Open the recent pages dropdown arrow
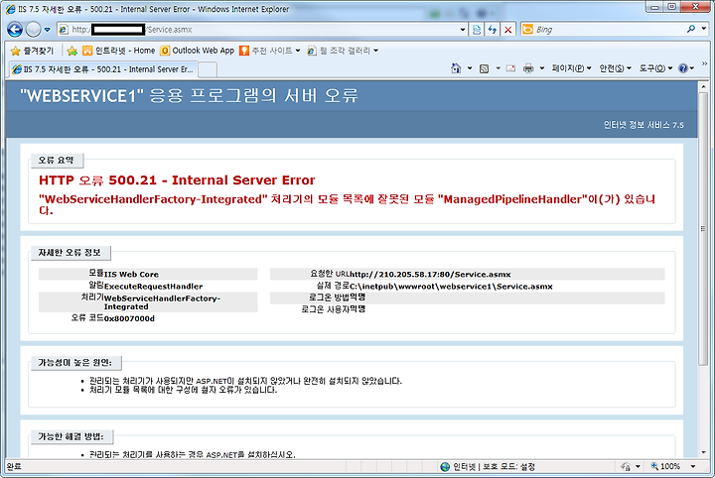The height and width of the screenshot is (478, 715). (47, 30)
